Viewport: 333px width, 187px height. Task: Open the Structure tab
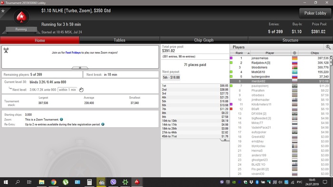click(x=290, y=40)
